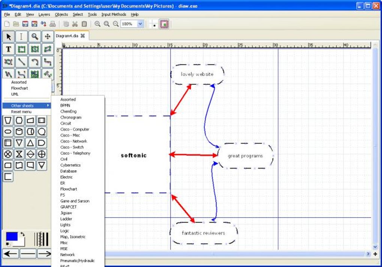
Task: Select the Ellipse shape tool
Action: pyautogui.click(x=34, y=49)
